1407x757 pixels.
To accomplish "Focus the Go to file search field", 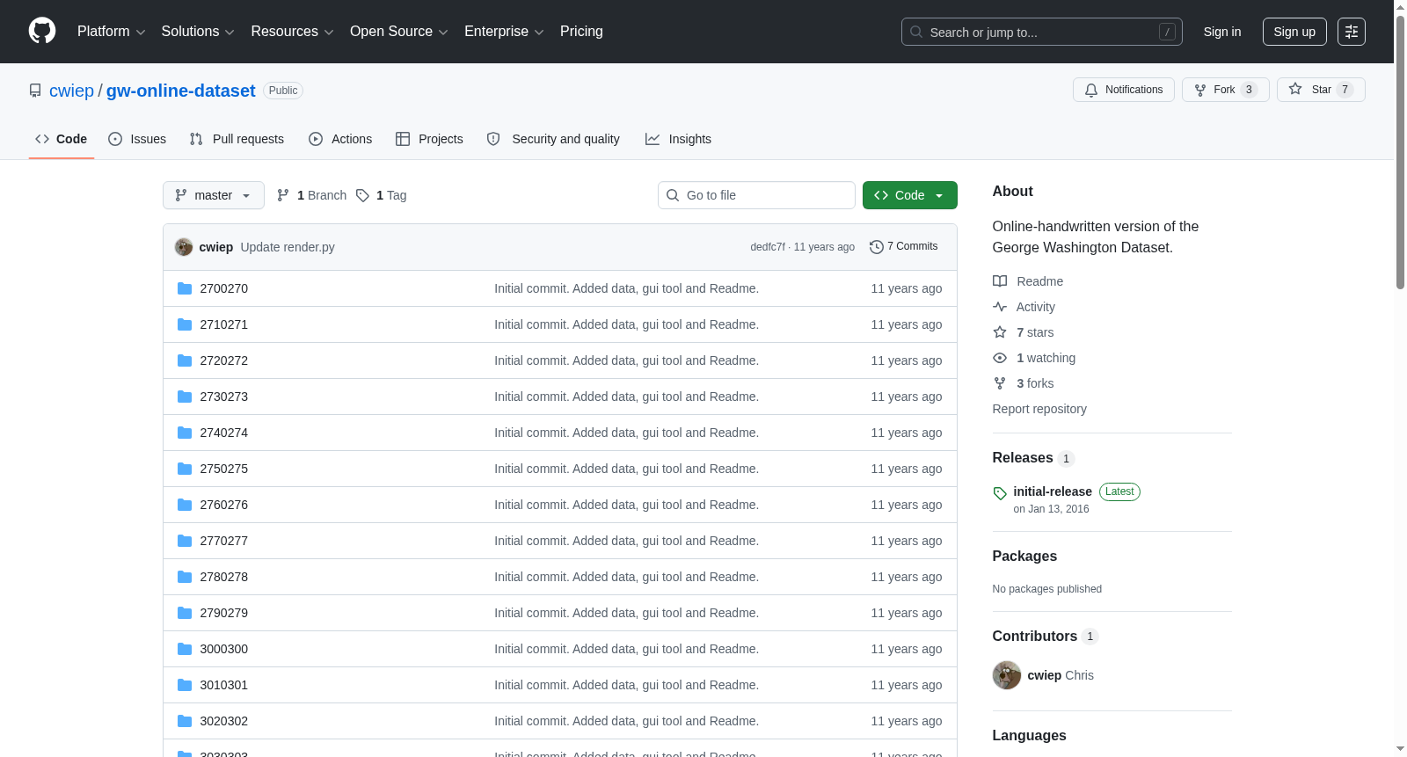I will click(756, 195).
